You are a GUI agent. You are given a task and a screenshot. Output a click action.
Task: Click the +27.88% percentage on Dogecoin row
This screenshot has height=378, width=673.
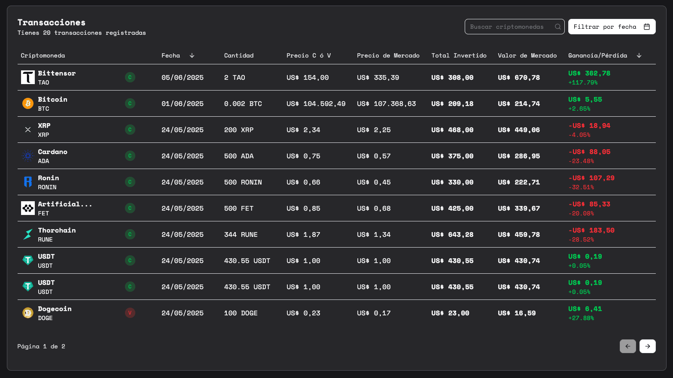coord(581,318)
